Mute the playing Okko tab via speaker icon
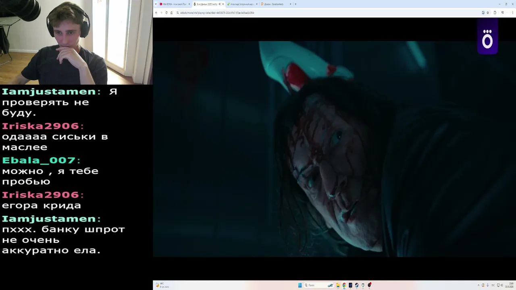The width and height of the screenshot is (516, 290). coord(219,4)
